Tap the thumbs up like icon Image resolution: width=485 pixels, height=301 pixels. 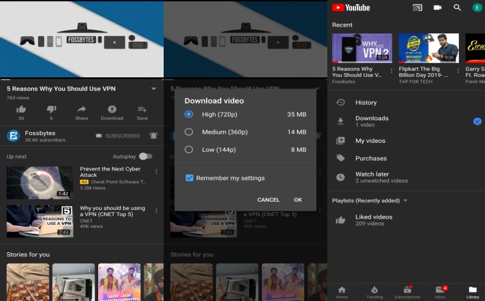click(x=21, y=109)
